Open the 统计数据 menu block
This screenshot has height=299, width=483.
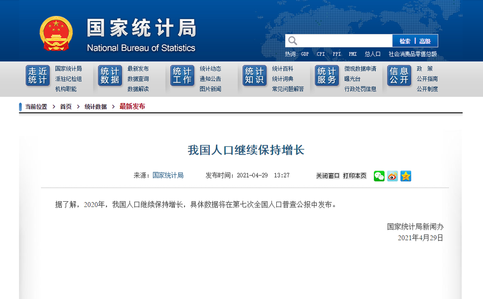pos(110,76)
